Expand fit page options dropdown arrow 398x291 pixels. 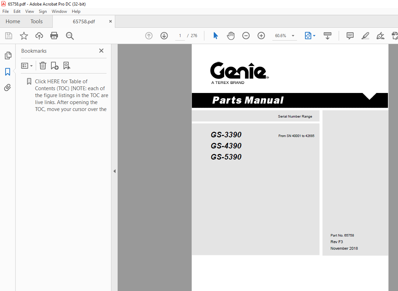(x=314, y=36)
